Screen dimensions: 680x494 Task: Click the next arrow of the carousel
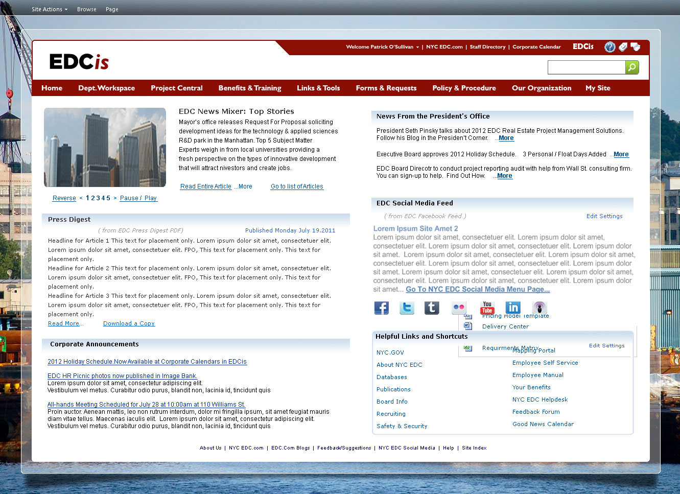[115, 198]
